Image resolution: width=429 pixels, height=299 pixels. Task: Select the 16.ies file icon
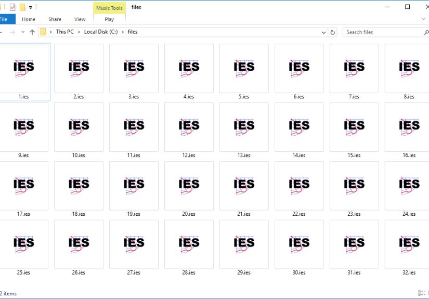407,127
